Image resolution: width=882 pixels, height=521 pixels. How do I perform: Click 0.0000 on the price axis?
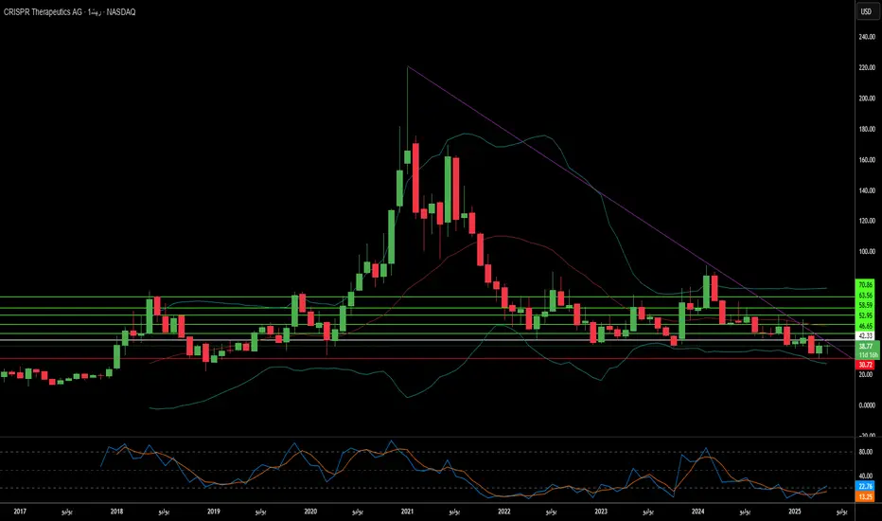pos(867,405)
